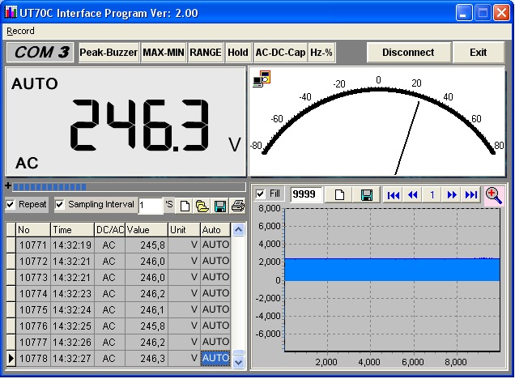Click the Hold button
Screen dimensions: 515x379
pos(238,52)
